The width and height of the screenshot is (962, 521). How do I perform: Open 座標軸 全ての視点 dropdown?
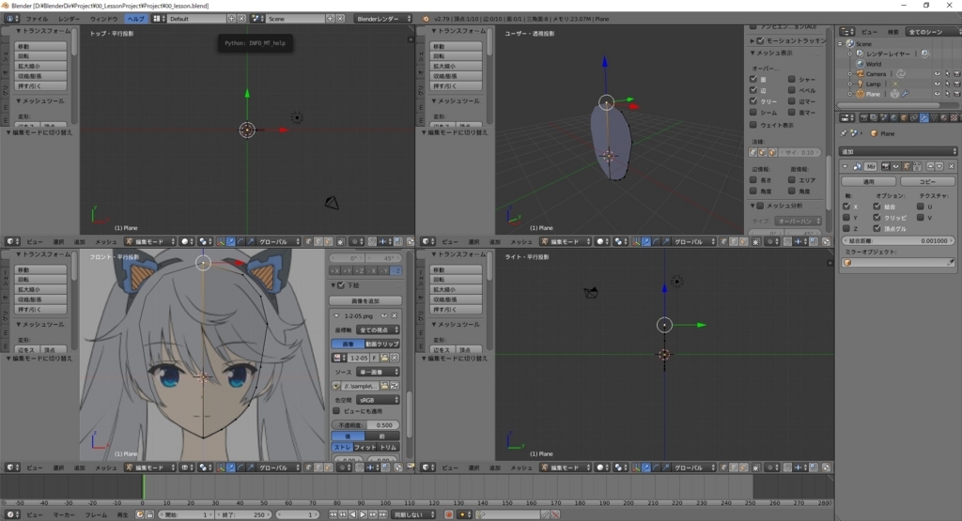click(378, 329)
